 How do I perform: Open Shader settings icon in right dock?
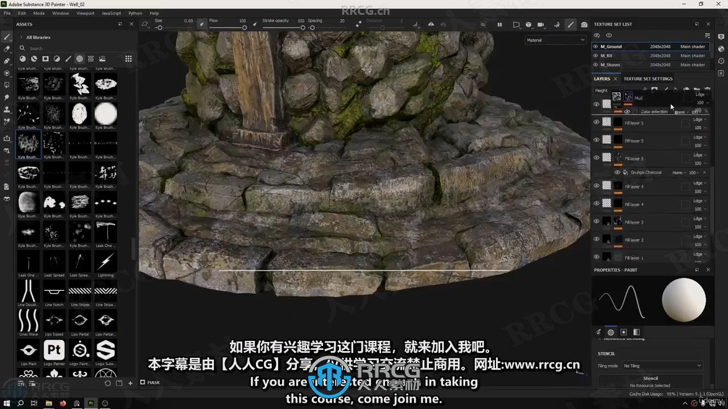click(x=721, y=49)
